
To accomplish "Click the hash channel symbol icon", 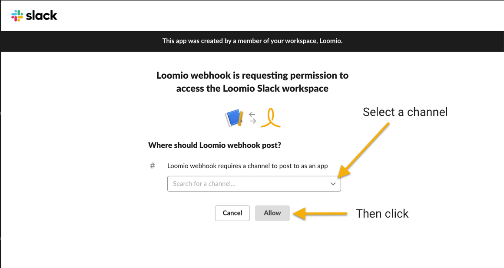I will pos(153,165).
